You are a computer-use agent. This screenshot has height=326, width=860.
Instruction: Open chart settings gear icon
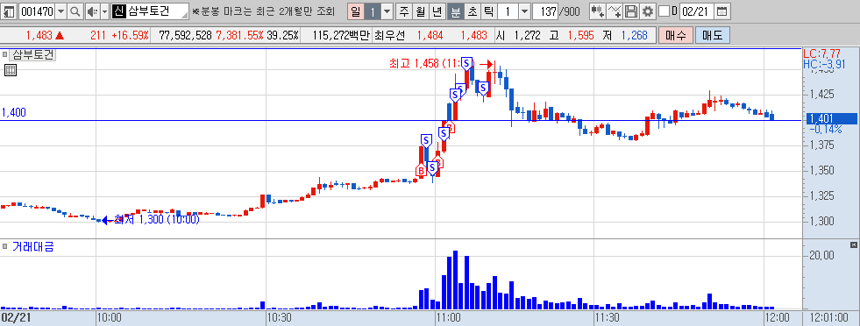(648, 11)
